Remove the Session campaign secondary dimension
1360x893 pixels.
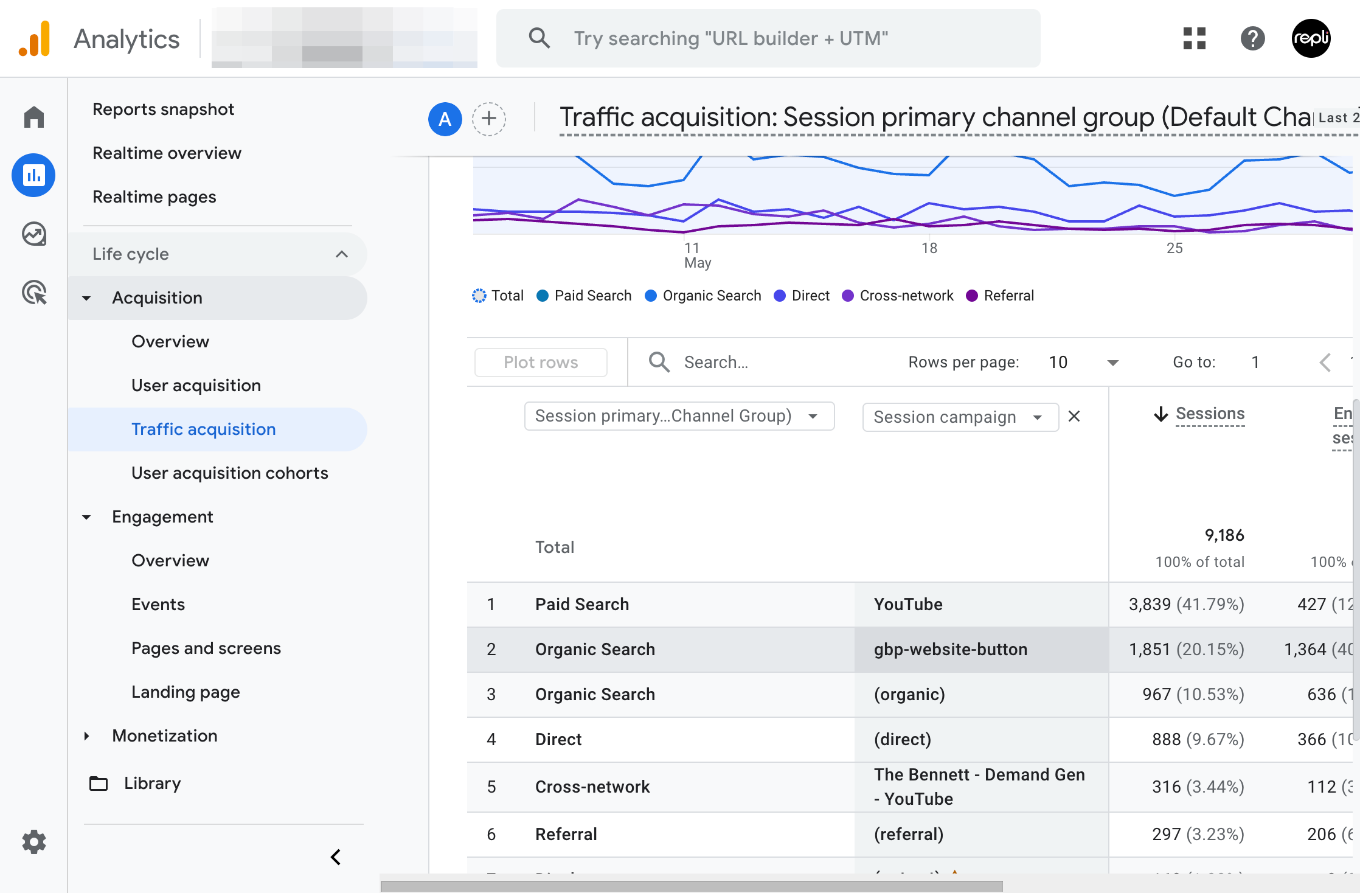coord(1075,416)
